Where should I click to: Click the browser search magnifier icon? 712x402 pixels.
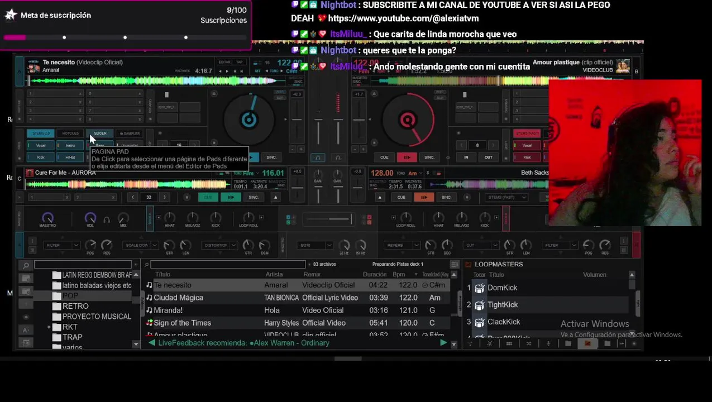pos(26,265)
